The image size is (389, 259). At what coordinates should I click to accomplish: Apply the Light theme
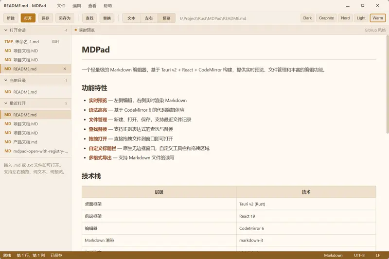point(361,18)
